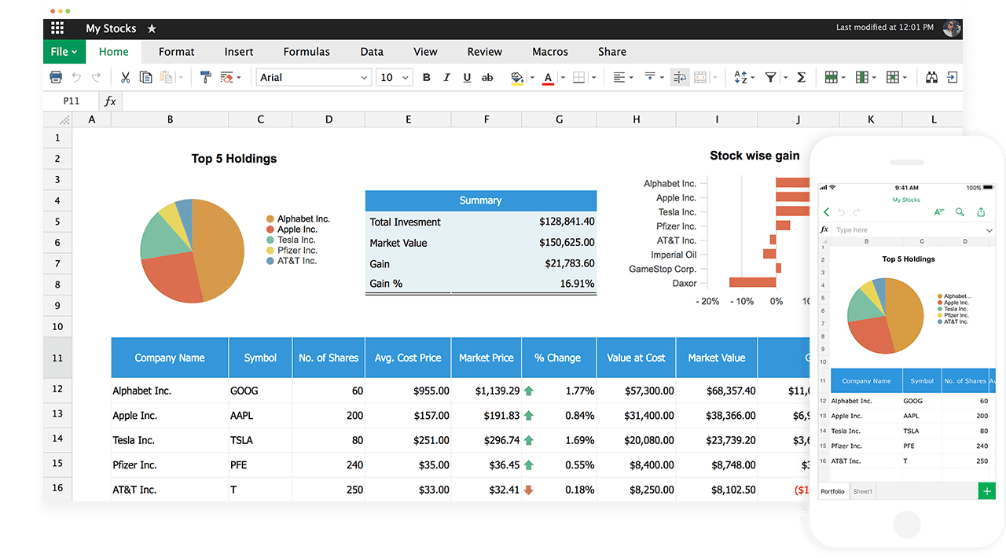Image resolution: width=1006 pixels, height=558 pixels.
Task: Click the user profile avatar
Action: [x=952, y=28]
